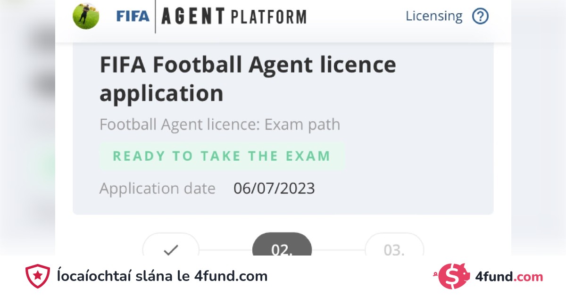The height and width of the screenshot is (297, 566).
Task: Open the Licensing link
Action: pos(434,16)
